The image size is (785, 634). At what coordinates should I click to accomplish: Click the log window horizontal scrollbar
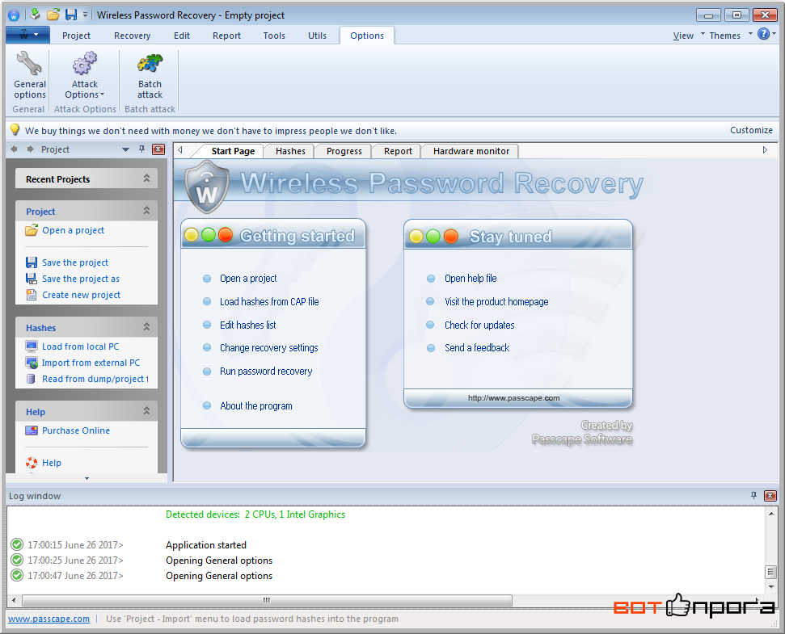[267, 600]
